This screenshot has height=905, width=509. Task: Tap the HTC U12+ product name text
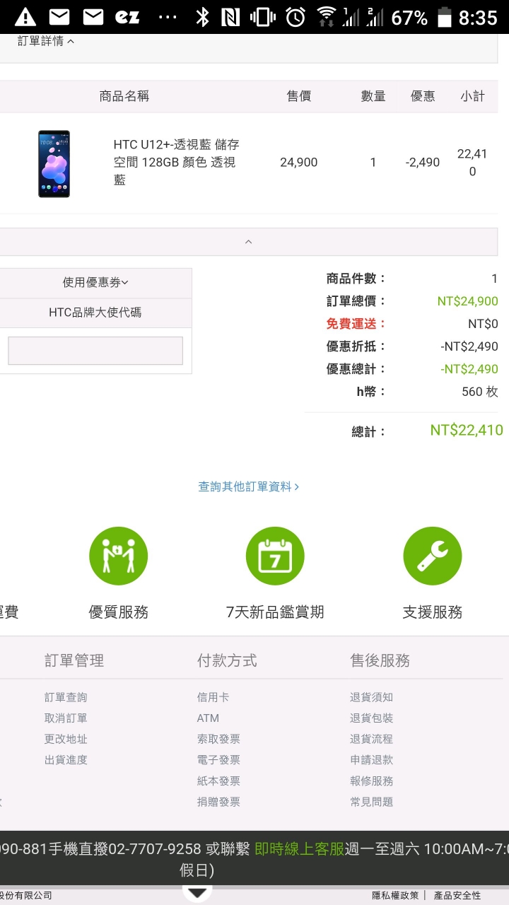(x=177, y=162)
